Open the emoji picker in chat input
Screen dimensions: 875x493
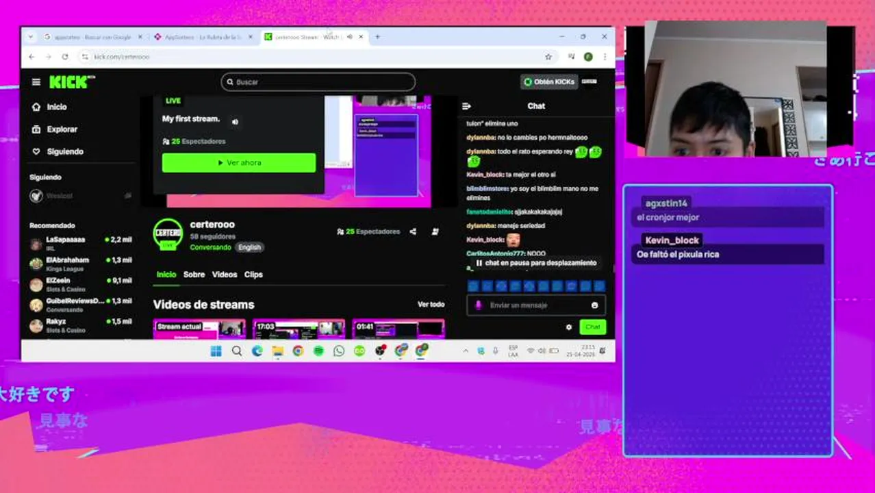594,305
